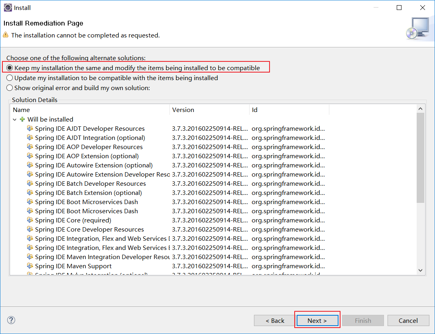
Task: Collapse the Will be installed tree node
Action: tap(14, 119)
